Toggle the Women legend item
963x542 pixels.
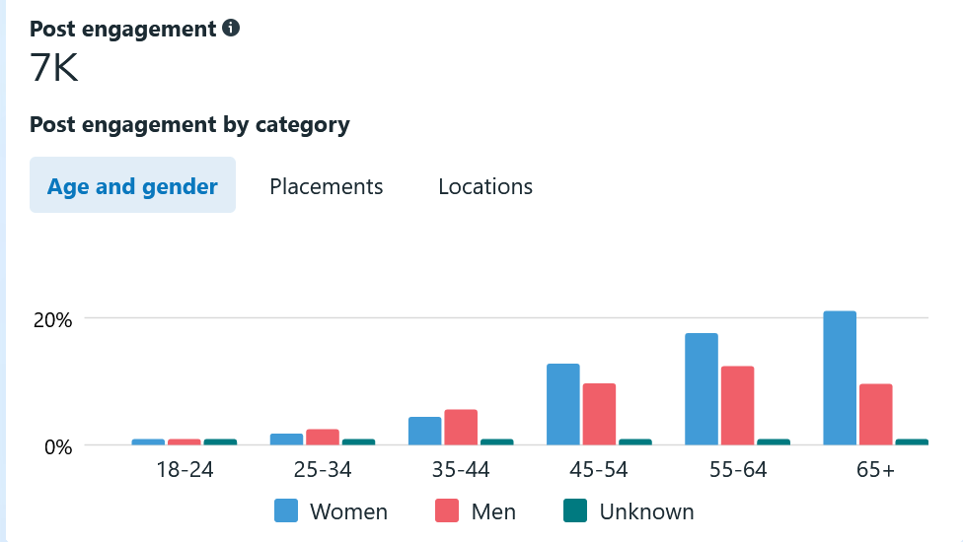(348, 511)
